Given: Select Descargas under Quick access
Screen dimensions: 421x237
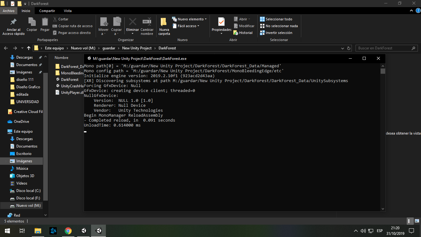Looking at the screenshot, I should point(24,57).
